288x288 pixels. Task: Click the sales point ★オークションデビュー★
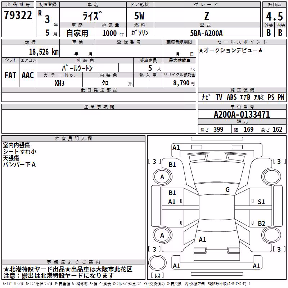[x=231, y=50]
